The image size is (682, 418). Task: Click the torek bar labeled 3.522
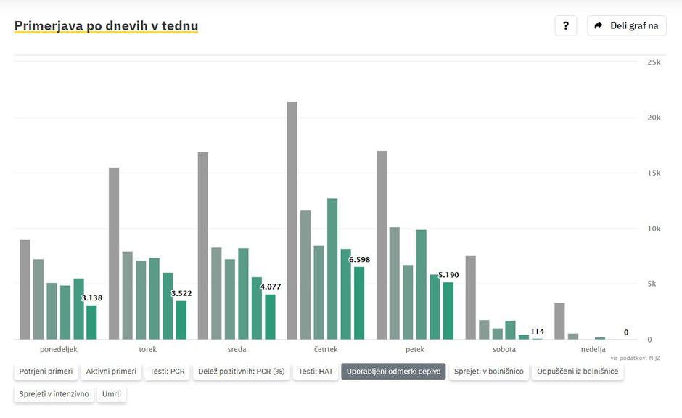pos(181,319)
